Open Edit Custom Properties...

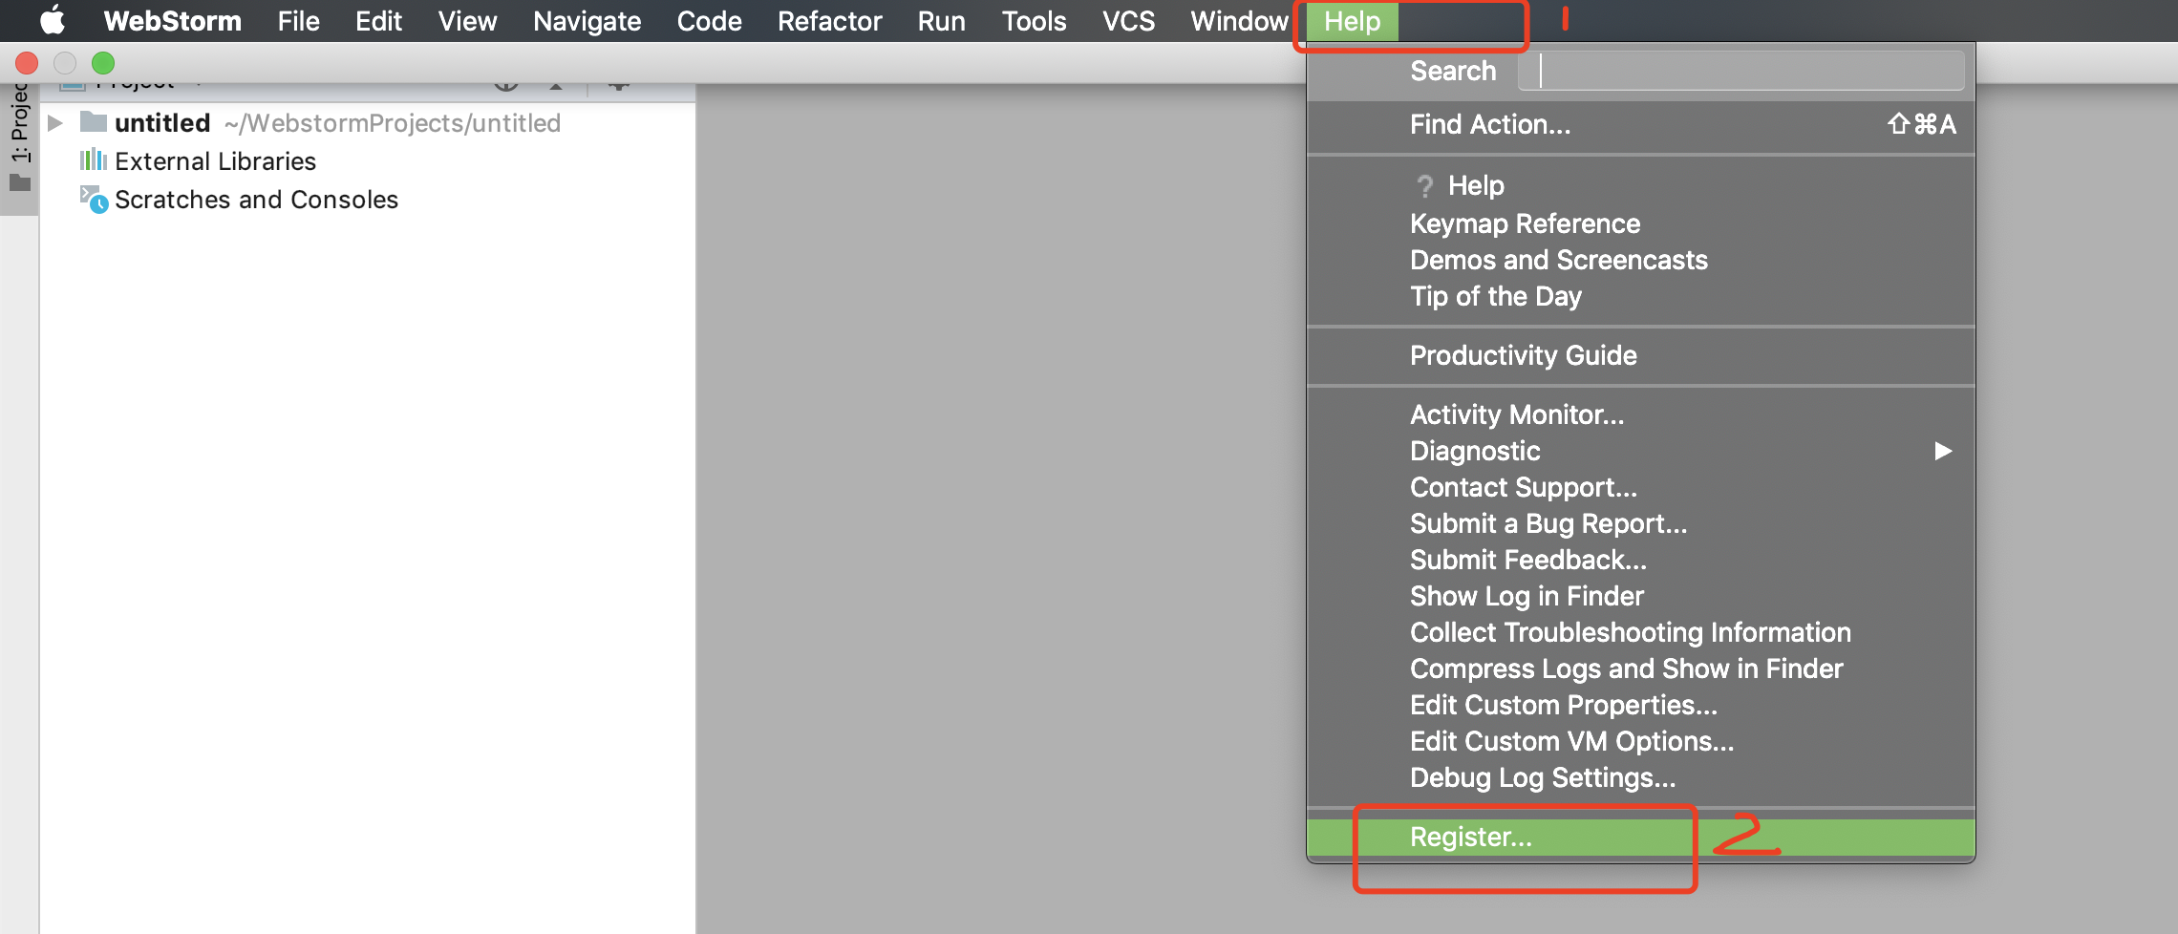pyautogui.click(x=1640, y=705)
